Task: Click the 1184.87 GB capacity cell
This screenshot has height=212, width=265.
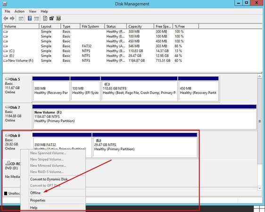Action: pos(137,61)
